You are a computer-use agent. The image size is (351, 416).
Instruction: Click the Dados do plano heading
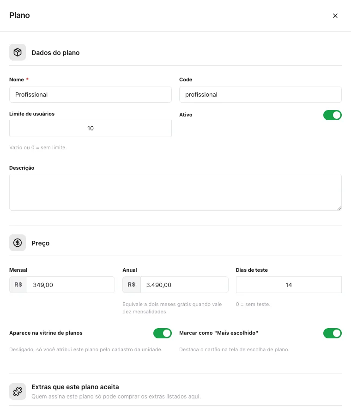[x=55, y=53]
